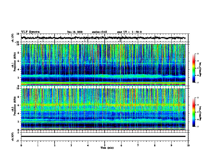This screenshot has width=212, height=163.
Task: Click inside the ch.1 spectrogram panel
Action: point(103,65)
